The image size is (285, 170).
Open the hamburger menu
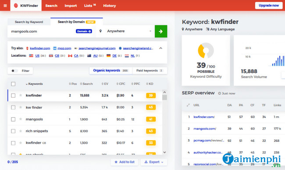click(5, 6)
